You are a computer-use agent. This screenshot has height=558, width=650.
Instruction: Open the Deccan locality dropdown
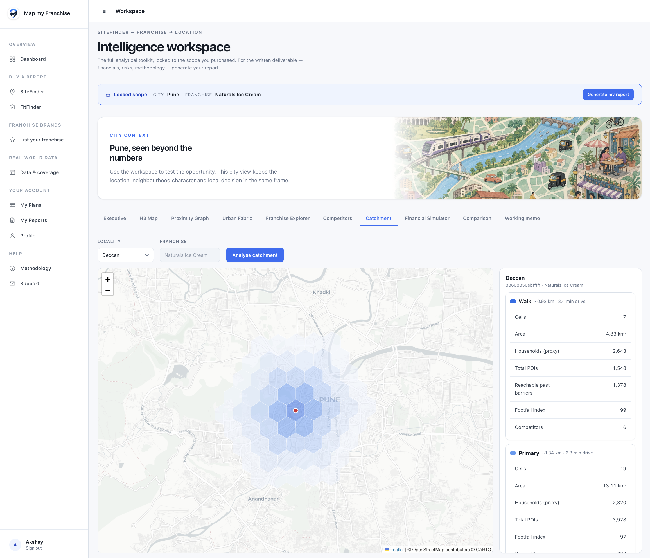(125, 255)
